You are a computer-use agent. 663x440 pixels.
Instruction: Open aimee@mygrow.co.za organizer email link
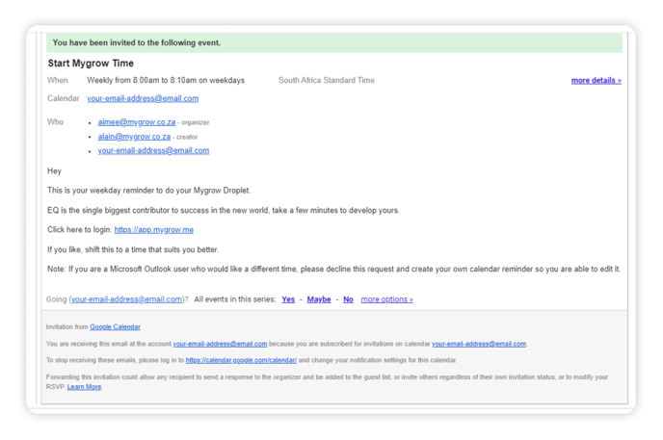click(x=137, y=122)
